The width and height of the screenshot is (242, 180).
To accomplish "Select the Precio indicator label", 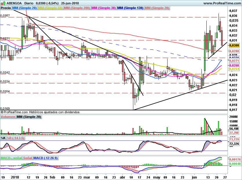I will click(x=6, y=8).
